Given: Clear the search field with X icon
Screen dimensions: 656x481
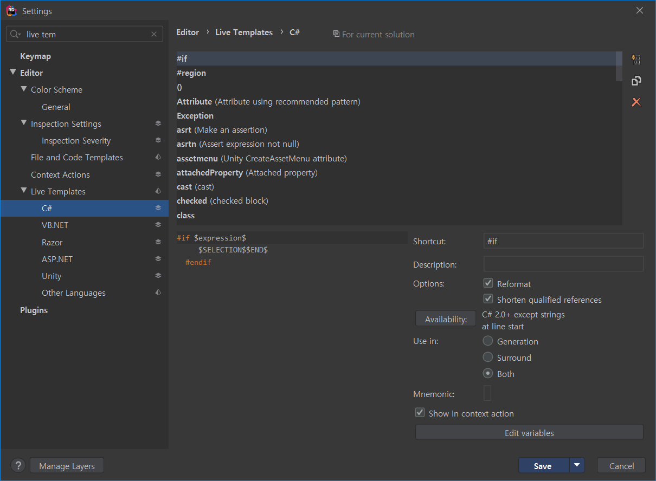Looking at the screenshot, I should (x=154, y=34).
